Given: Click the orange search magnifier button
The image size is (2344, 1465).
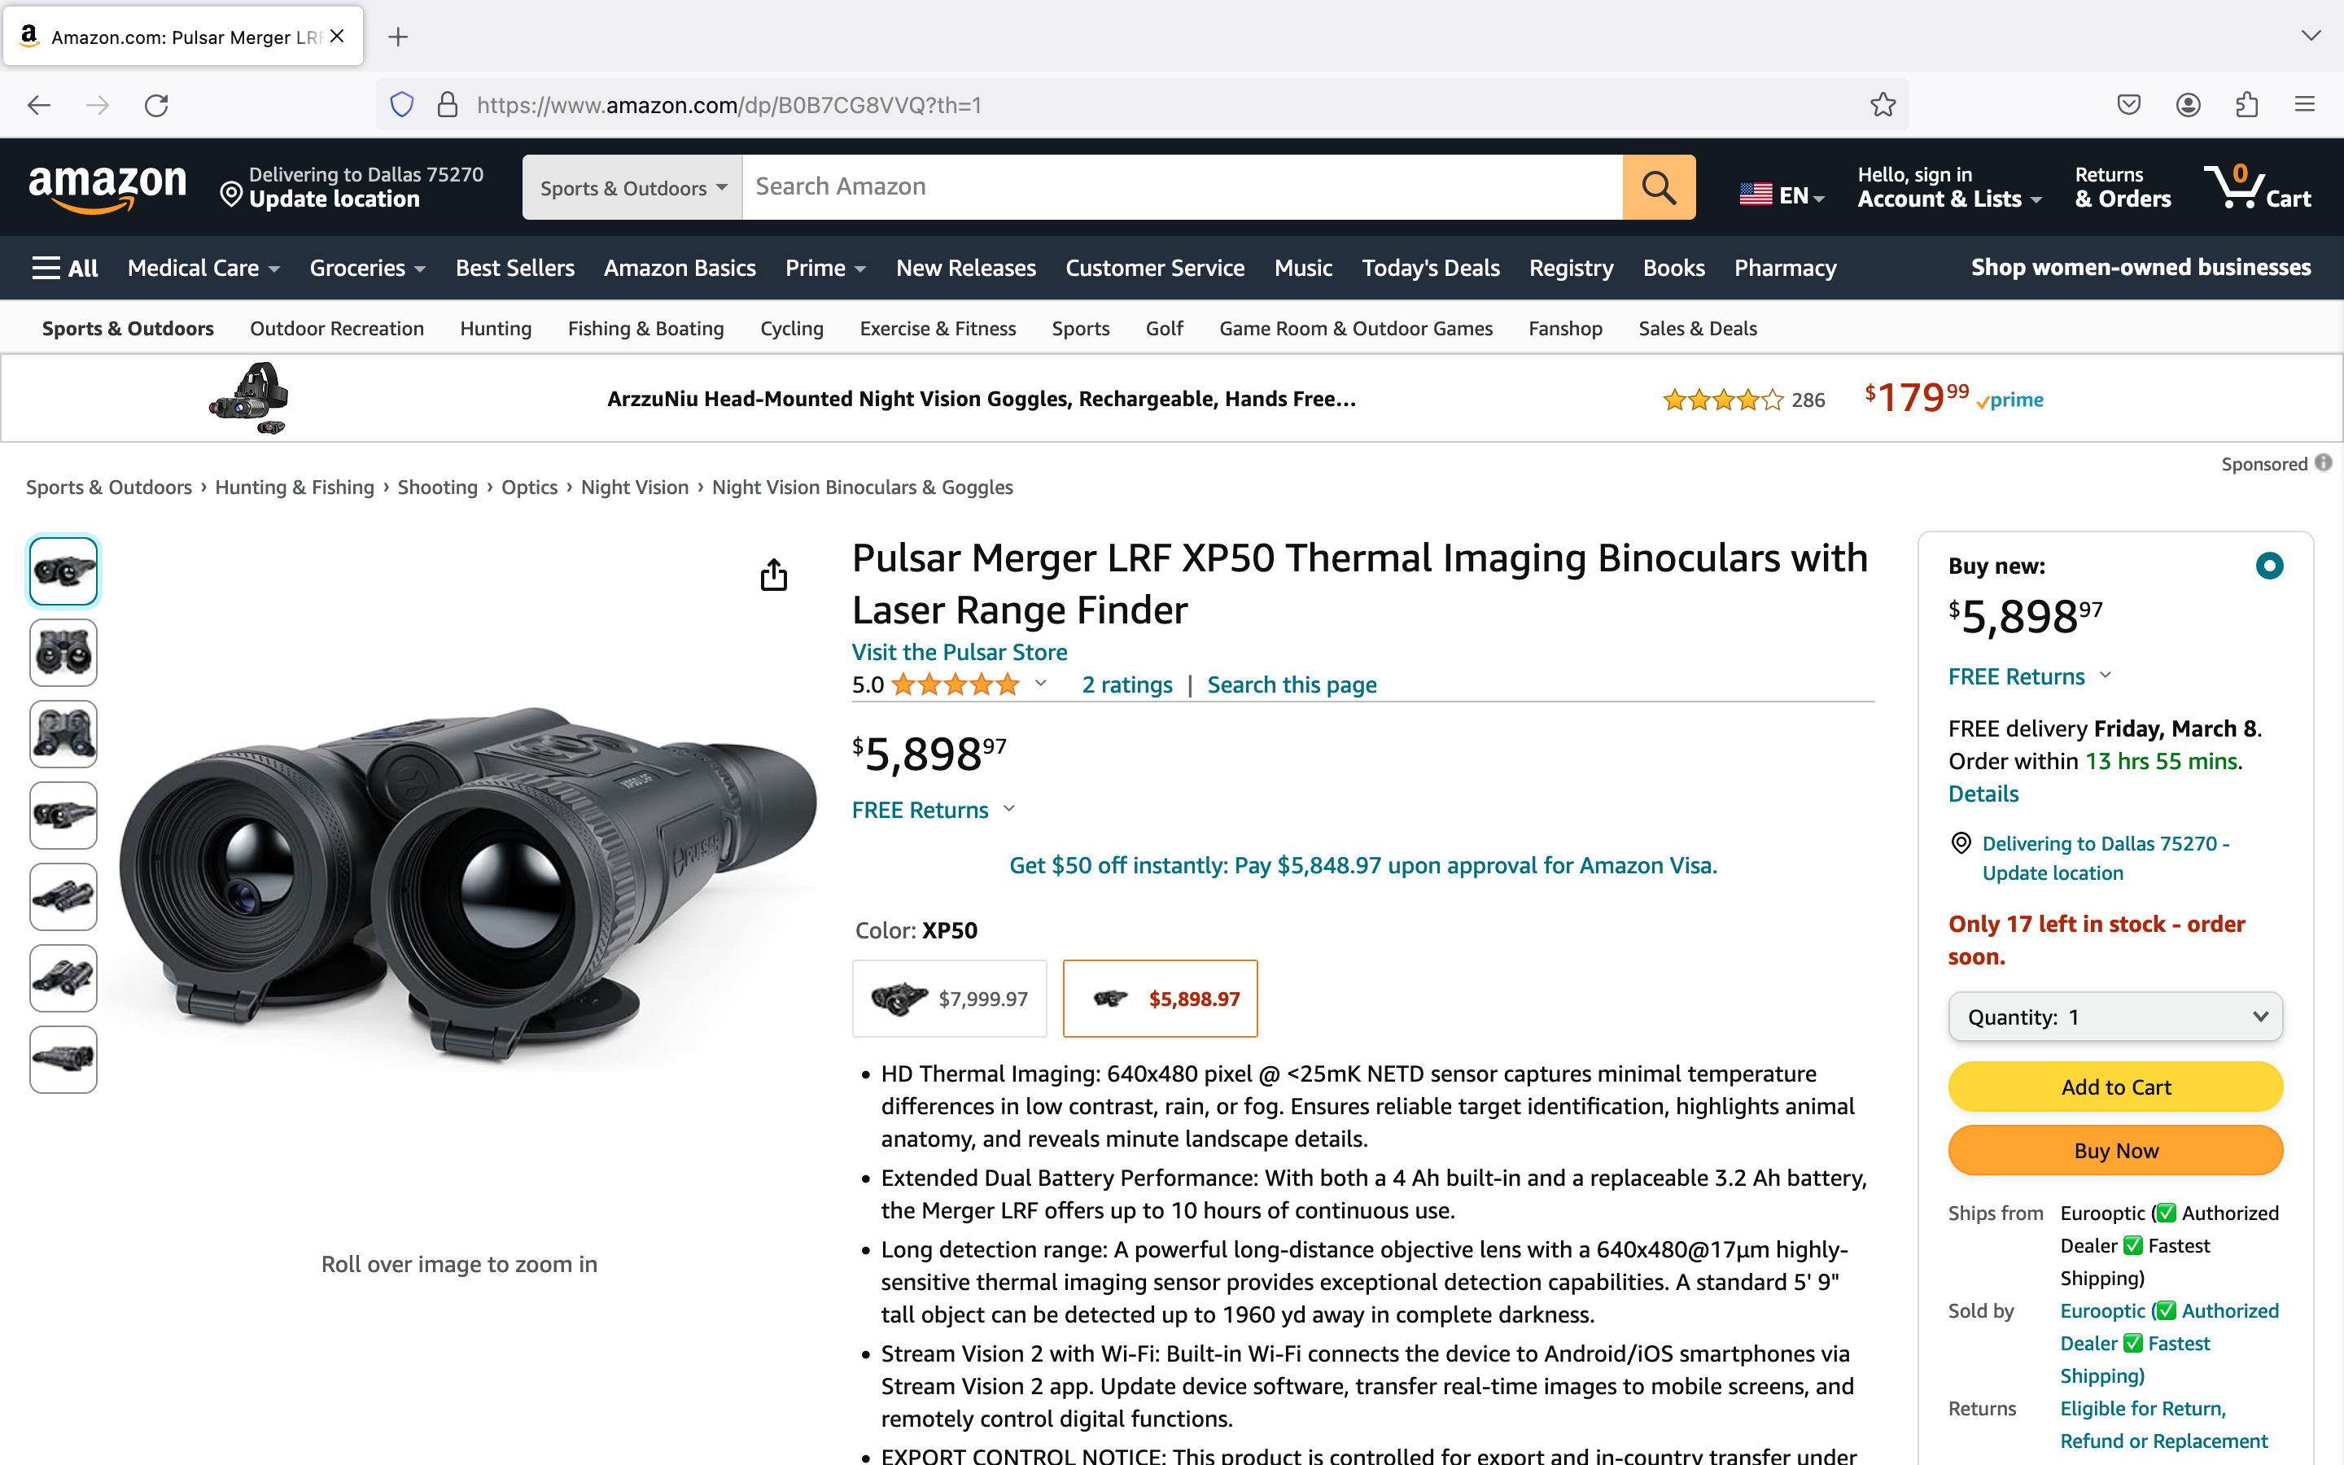Looking at the screenshot, I should coord(1658,187).
